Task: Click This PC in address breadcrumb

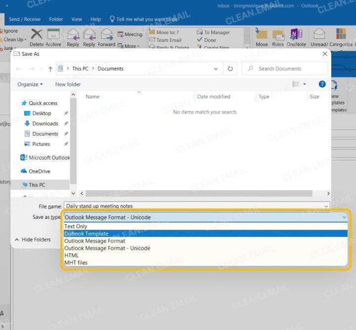Action: (x=80, y=69)
